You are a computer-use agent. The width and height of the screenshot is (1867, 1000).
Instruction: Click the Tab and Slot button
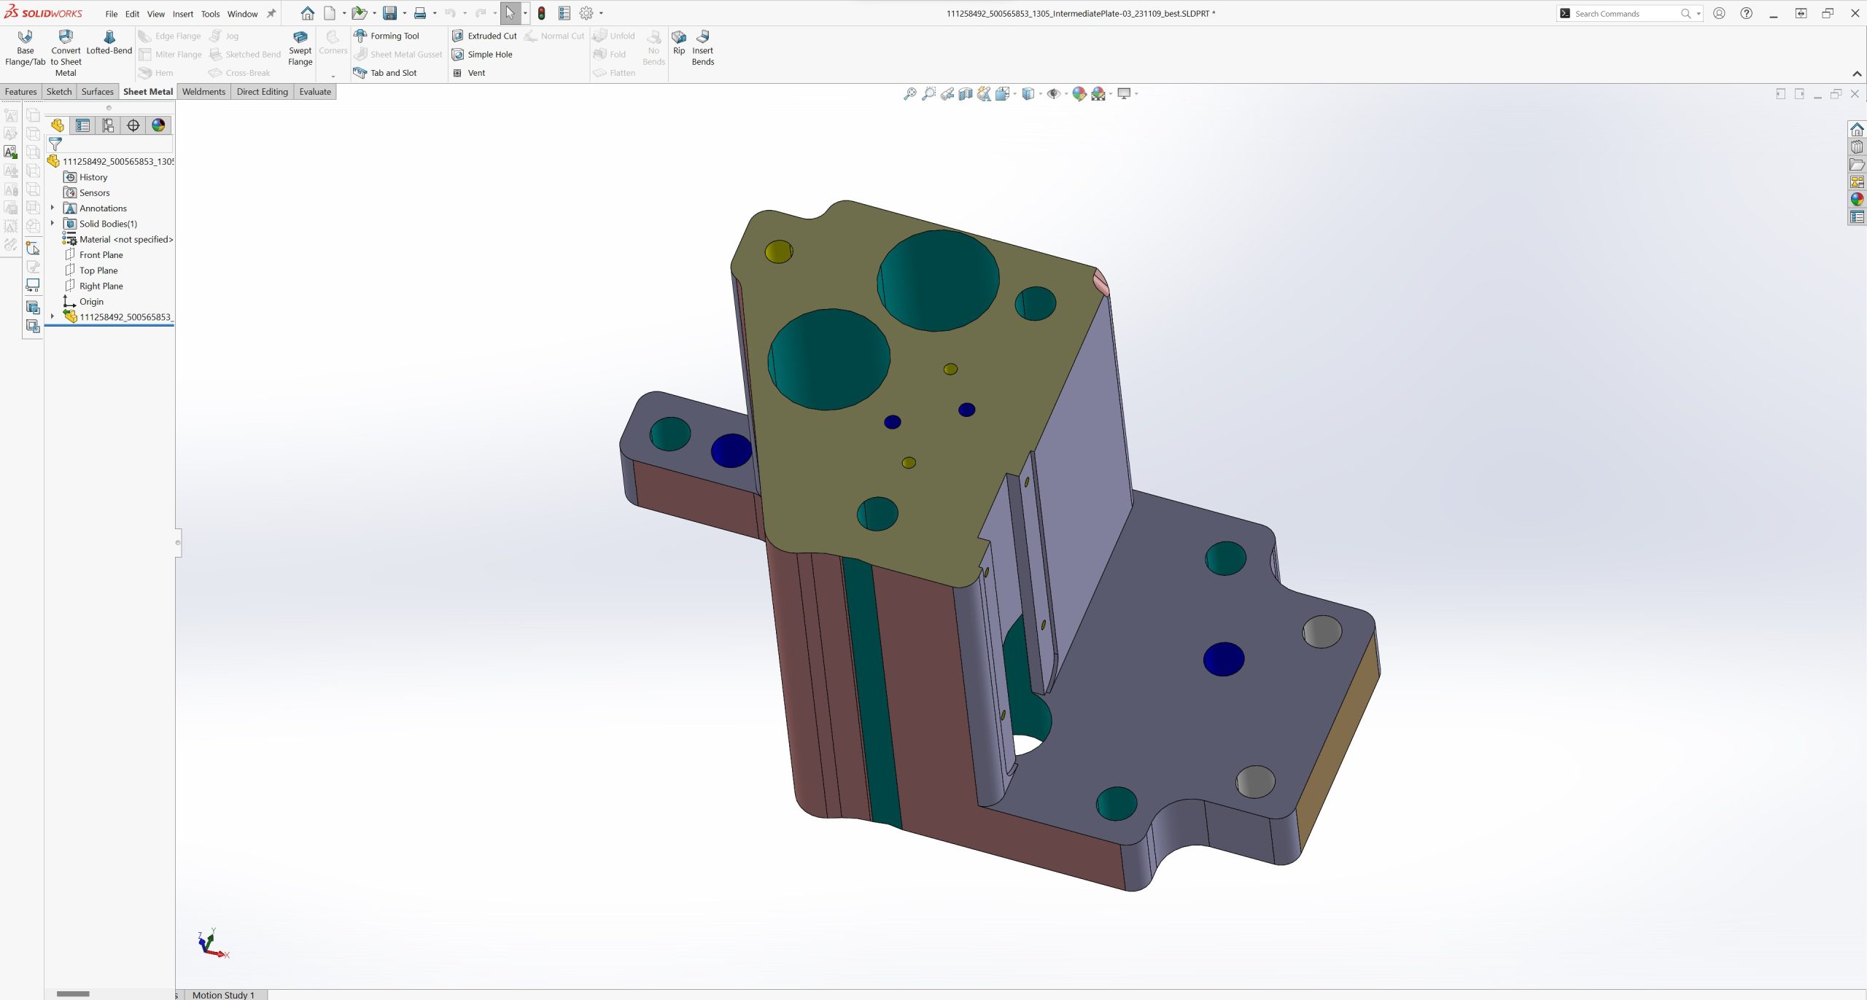coord(385,73)
